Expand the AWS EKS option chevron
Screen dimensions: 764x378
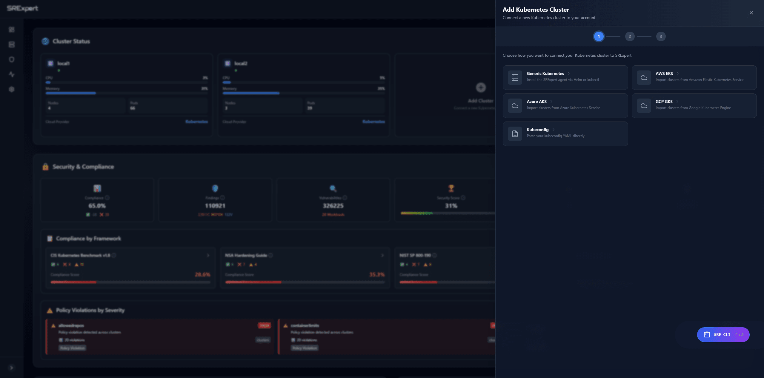coord(678,73)
